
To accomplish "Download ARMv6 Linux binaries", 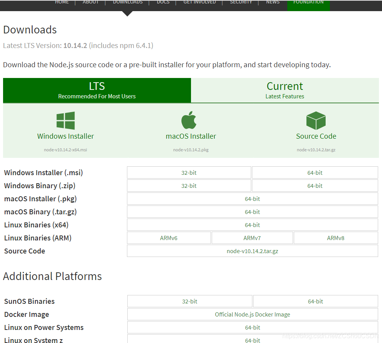I will pos(169,238).
